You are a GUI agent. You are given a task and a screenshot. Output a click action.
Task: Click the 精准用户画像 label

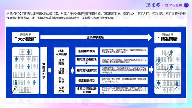click(x=61, y=53)
